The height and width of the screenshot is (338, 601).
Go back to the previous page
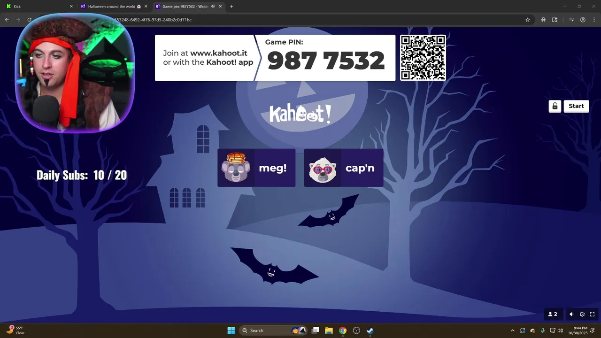[x=7, y=20]
